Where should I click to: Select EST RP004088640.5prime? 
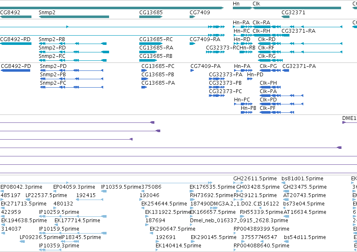(261, 246)
